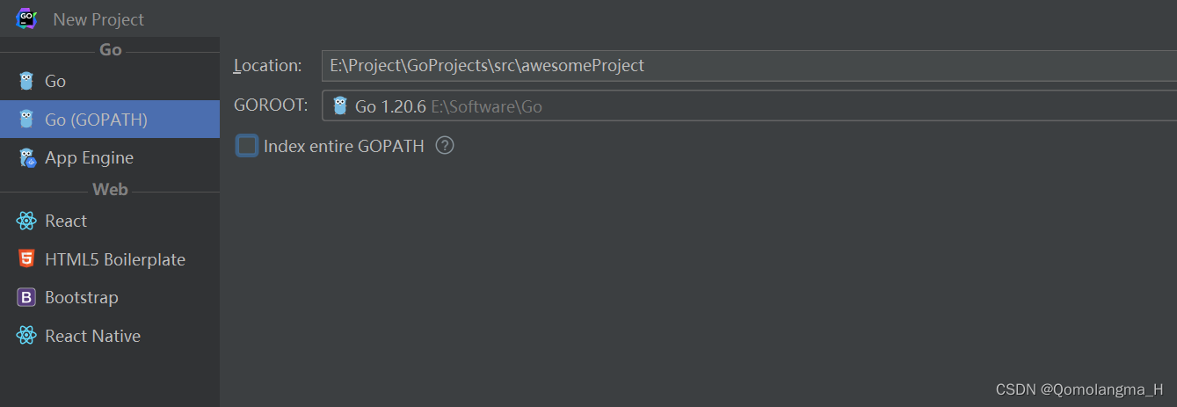Pick the HTML5 Boilerplate template

[115, 259]
